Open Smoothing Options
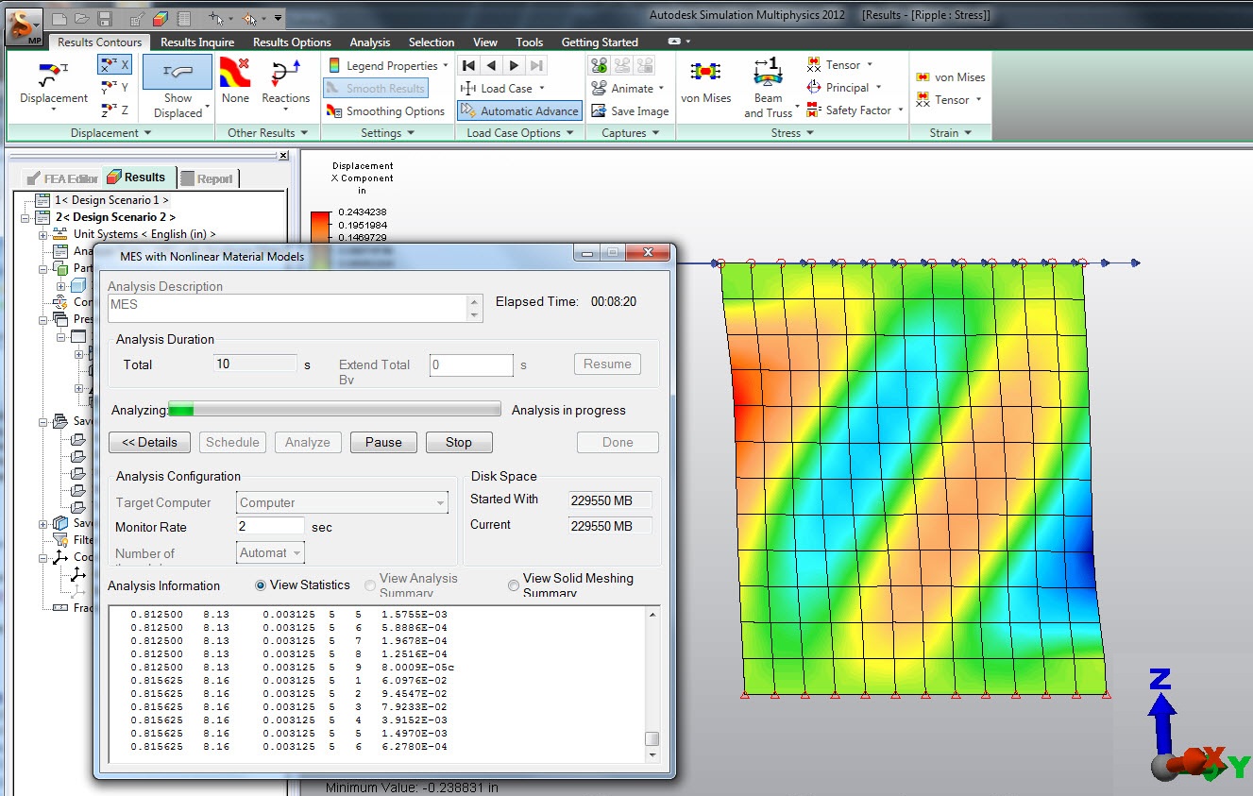 coord(385,110)
